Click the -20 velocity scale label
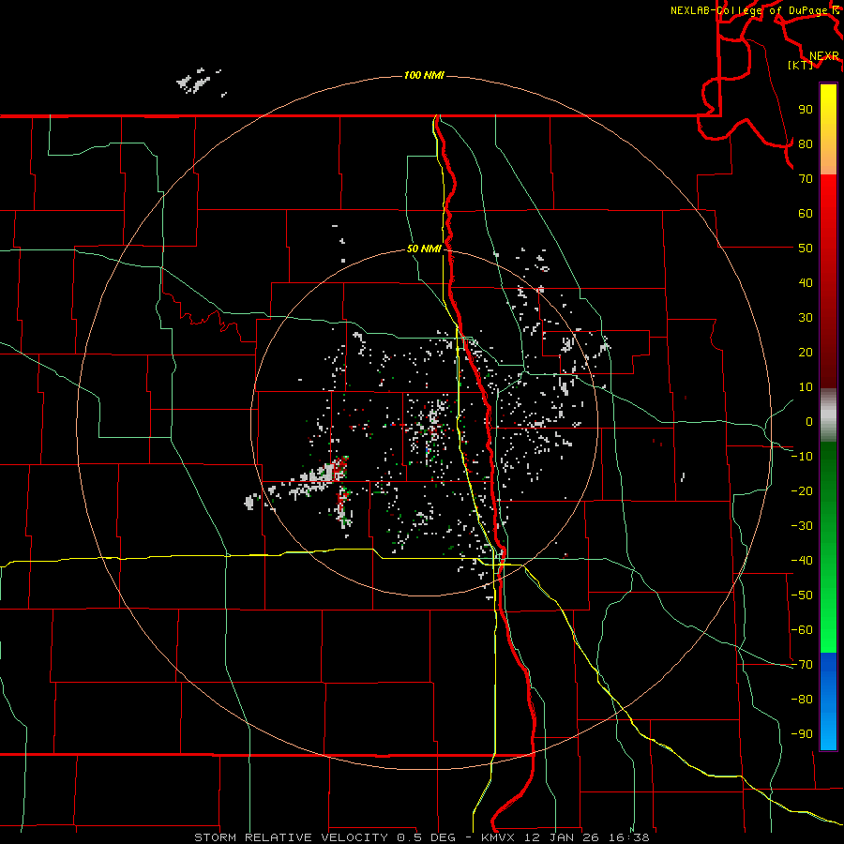 pyautogui.click(x=802, y=490)
